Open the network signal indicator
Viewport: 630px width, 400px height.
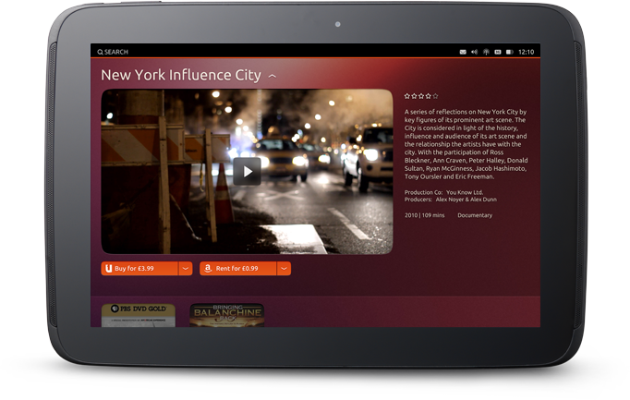486,52
